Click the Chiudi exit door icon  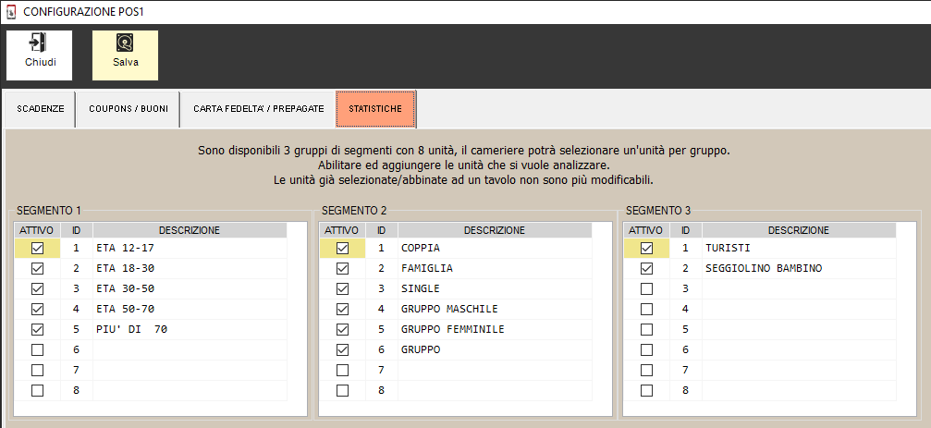tap(39, 43)
